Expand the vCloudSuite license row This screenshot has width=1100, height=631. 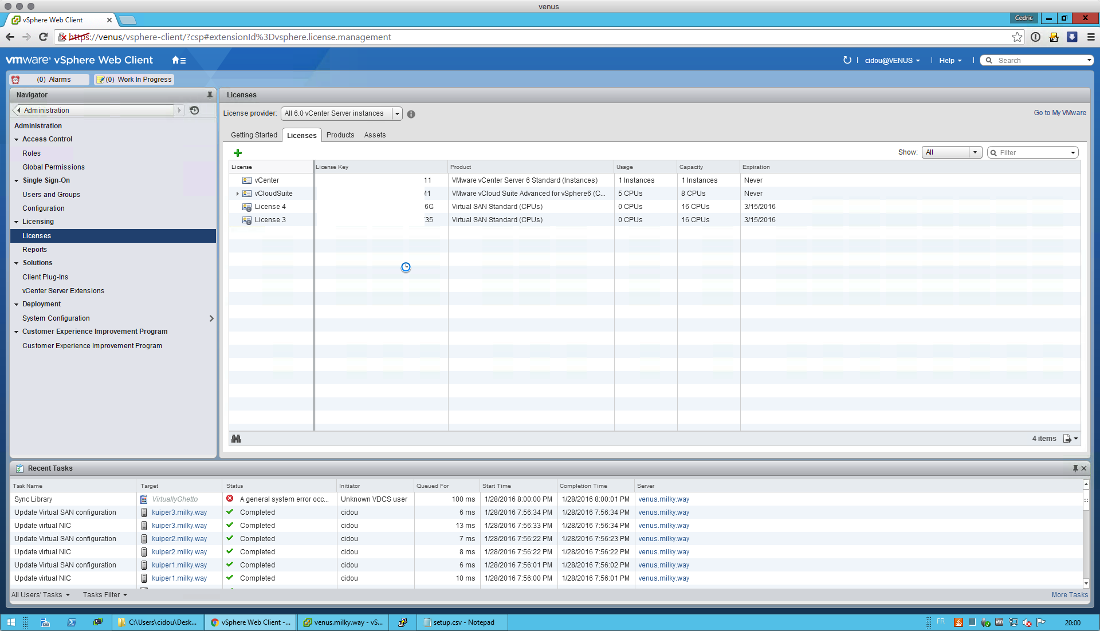pyautogui.click(x=237, y=194)
